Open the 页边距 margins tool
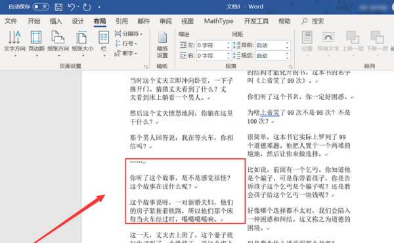 (x=36, y=43)
